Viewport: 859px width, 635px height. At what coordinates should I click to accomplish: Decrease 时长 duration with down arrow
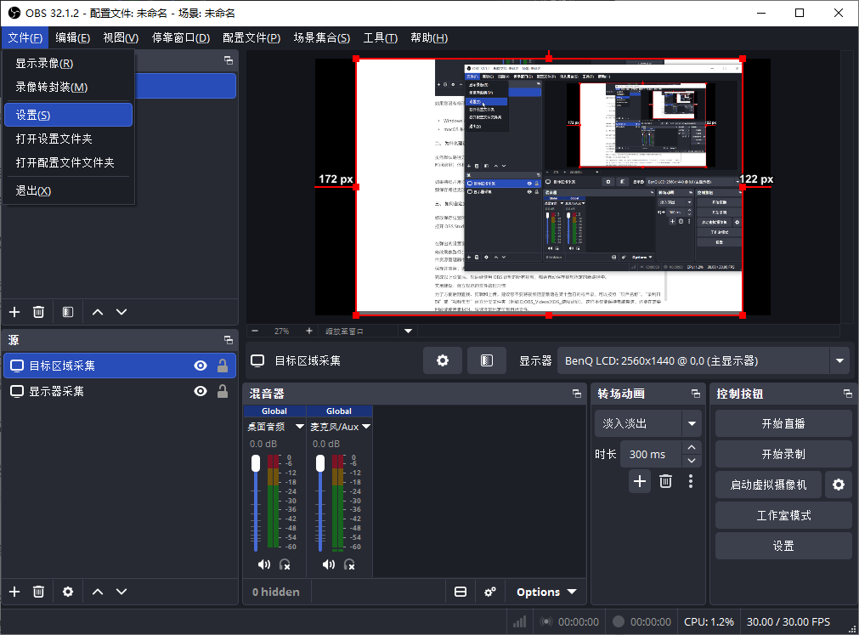(692, 461)
